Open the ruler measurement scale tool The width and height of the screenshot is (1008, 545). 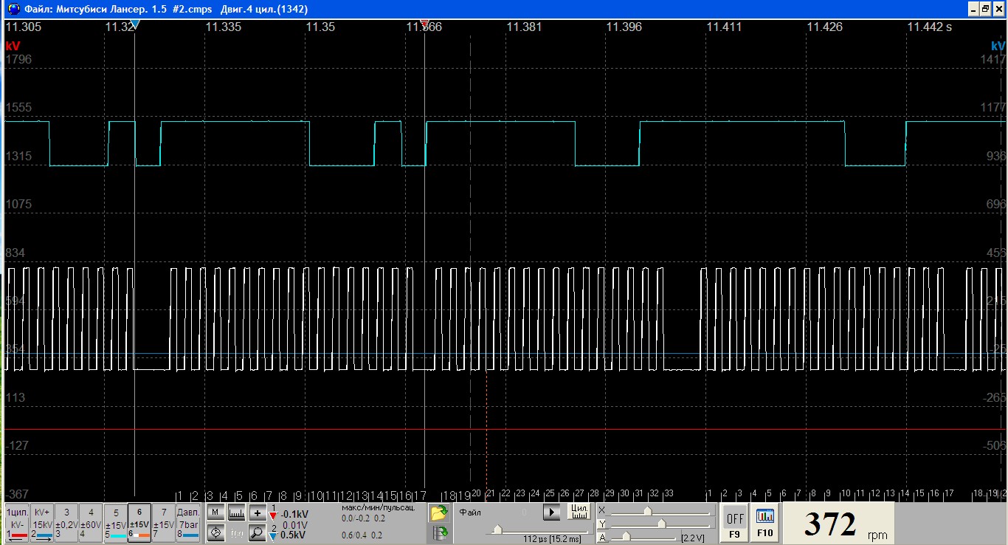236,513
